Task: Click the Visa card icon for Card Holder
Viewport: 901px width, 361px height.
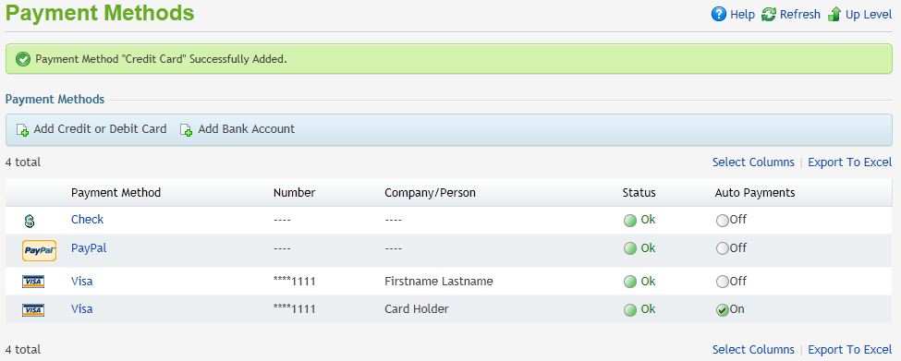Action: point(33,310)
